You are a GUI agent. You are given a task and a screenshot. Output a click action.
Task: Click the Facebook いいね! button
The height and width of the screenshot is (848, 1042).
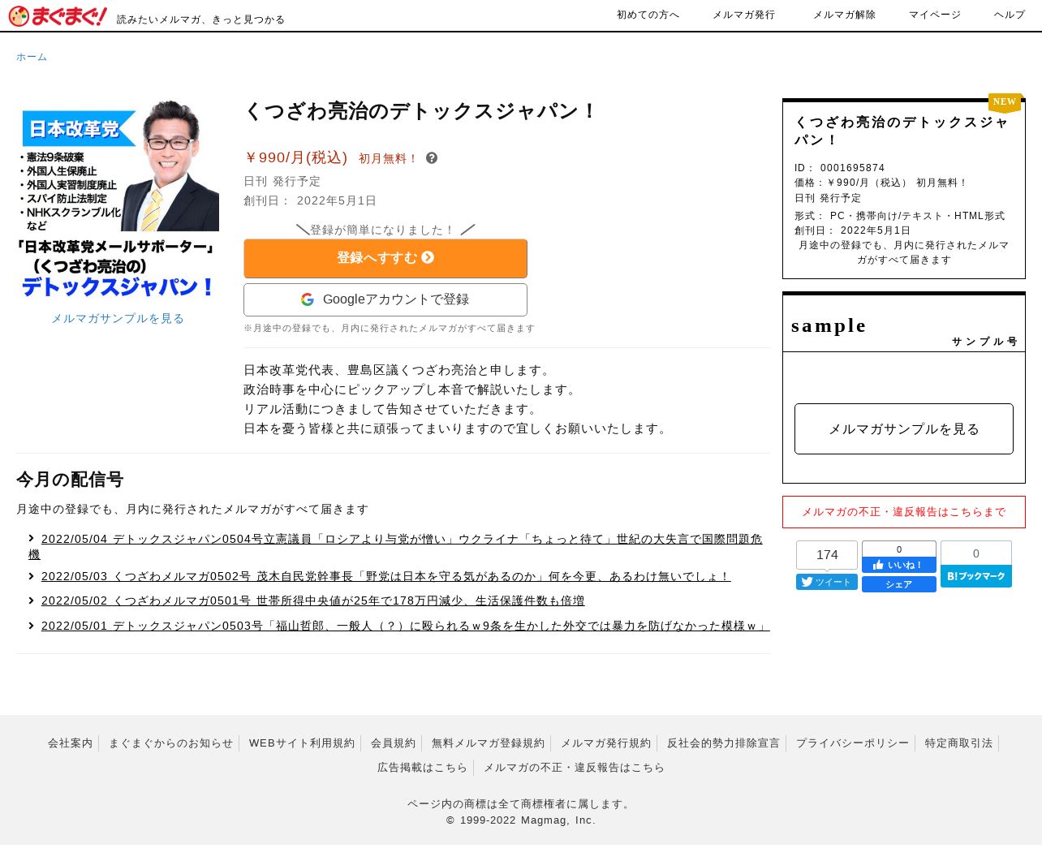coord(899,565)
